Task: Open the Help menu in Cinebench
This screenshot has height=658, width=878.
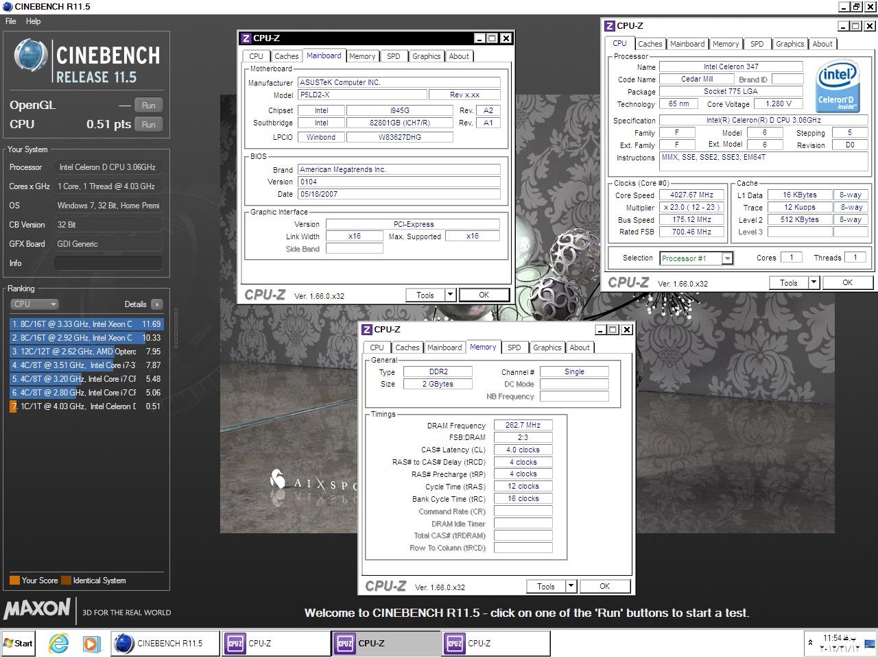Action: pos(33,21)
